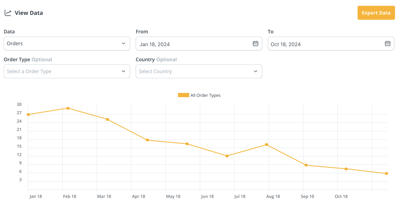Select the data point between Jun 18 and Jul 18

pos(227,156)
